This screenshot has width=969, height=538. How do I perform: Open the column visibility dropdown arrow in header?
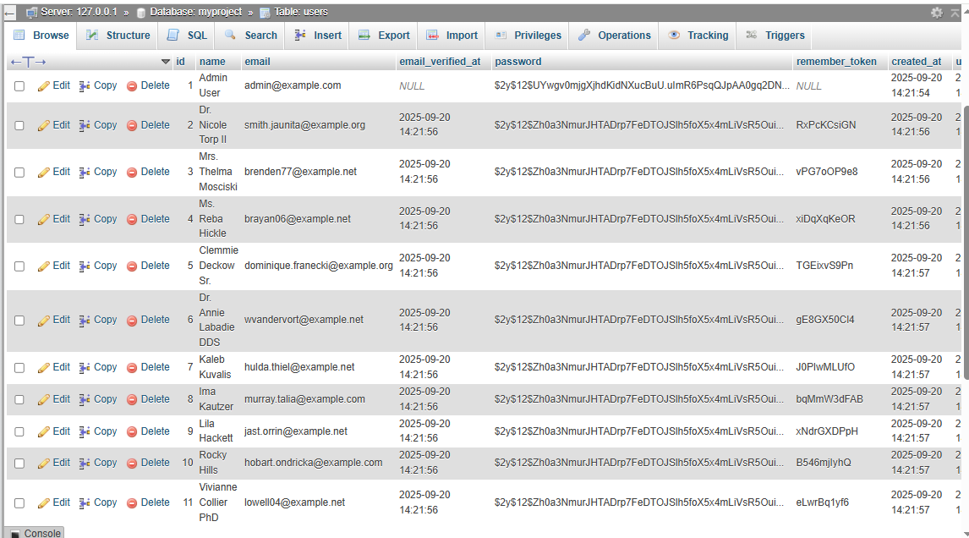click(166, 61)
